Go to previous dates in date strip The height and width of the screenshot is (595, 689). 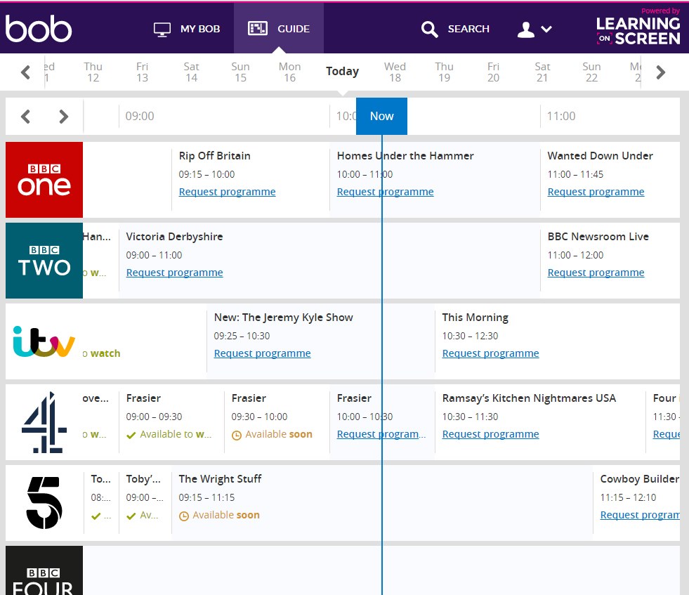click(x=25, y=72)
